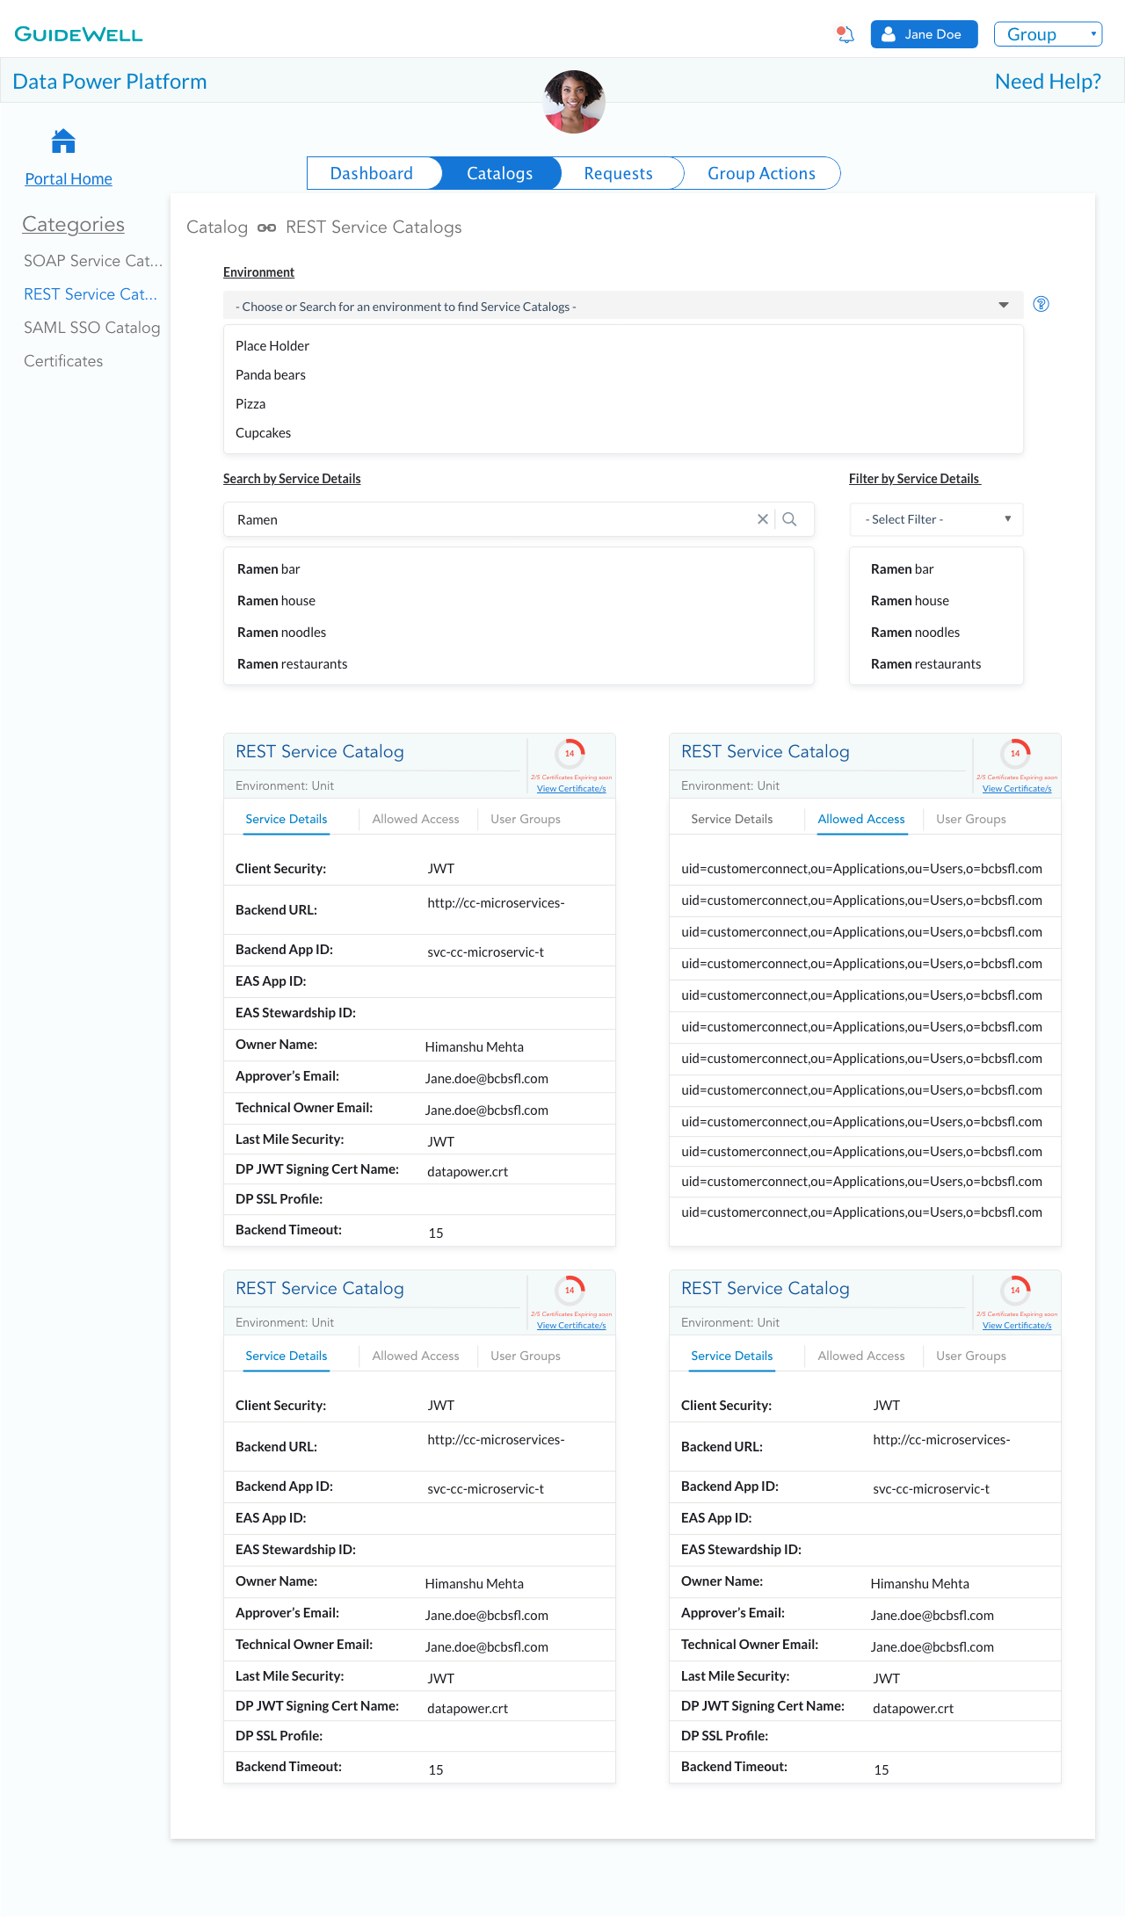Click the chain link icon in breadcrumb
1125x1917 pixels.
[267, 228]
